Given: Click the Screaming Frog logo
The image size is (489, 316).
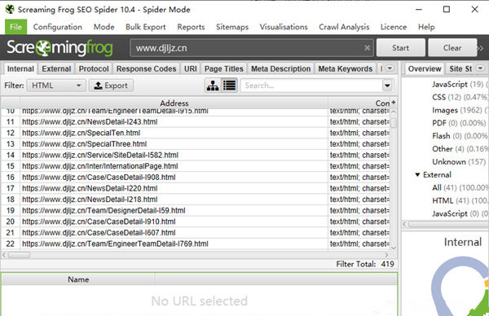Looking at the screenshot, I should tap(59, 48).
